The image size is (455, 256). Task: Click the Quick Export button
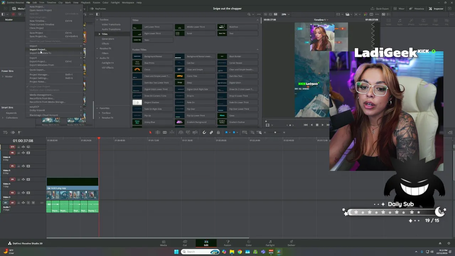point(380,9)
